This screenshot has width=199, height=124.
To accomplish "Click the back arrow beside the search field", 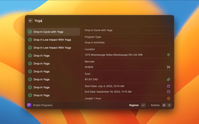I will (x=30, y=21).
